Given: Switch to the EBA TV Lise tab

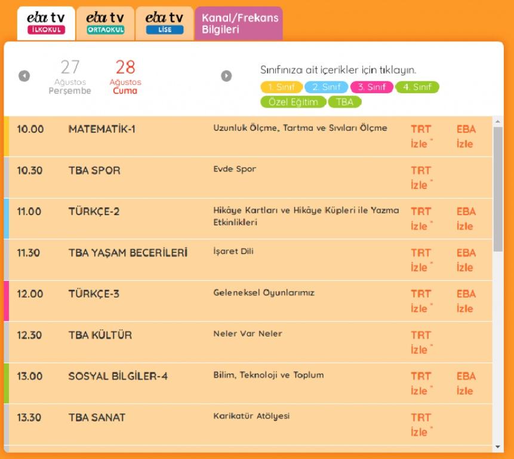Looking at the screenshot, I should pos(164,23).
